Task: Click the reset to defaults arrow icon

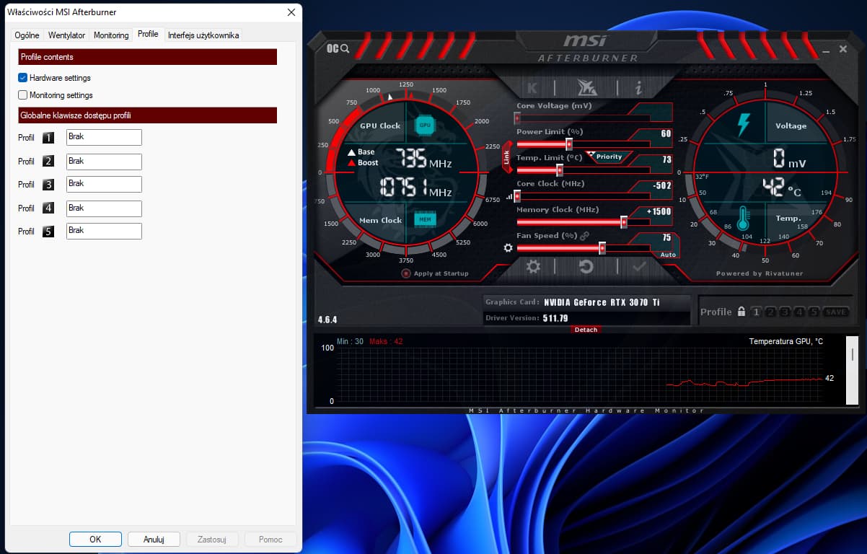Action: (x=586, y=267)
